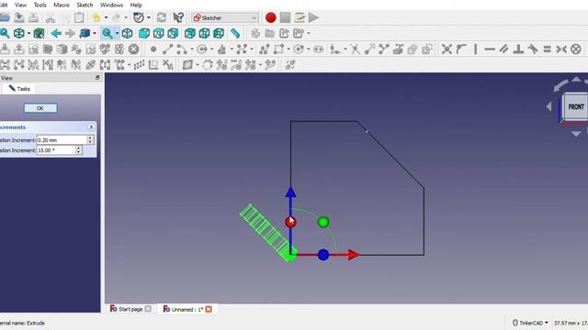The height and width of the screenshot is (330, 588).
Task: Apply the block constraint icon
Action: [576, 49]
